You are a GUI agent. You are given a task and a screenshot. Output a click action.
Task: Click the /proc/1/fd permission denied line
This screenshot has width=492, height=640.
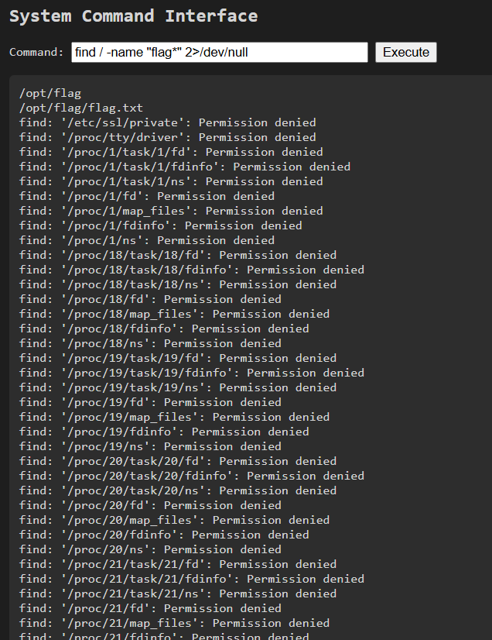pyautogui.click(x=147, y=196)
